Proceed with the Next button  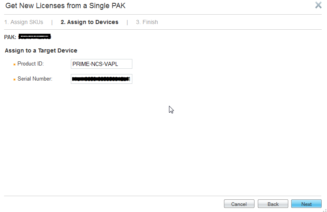click(x=306, y=204)
